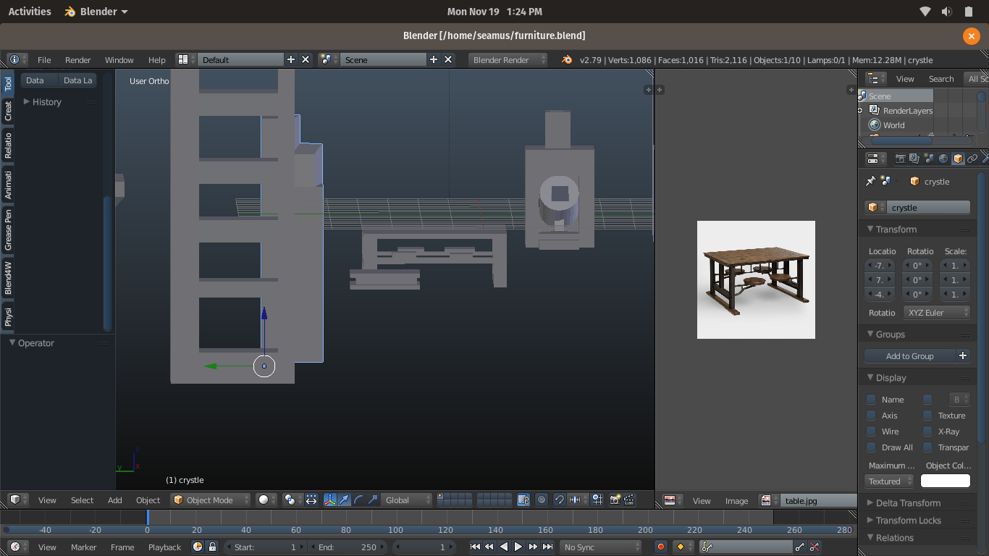The width and height of the screenshot is (989, 556).
Task: Open the Object Mode dropdown
Action: (211, 500)
